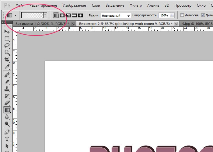Open the 3D menu

(x=167, y=5)
